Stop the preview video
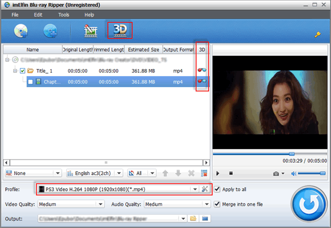The image size is (331, 228). (231, 173)
